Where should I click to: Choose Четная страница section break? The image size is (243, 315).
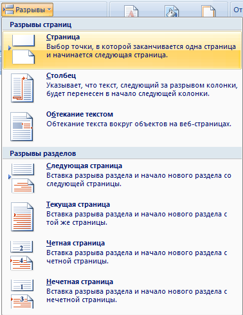(122, 256)
